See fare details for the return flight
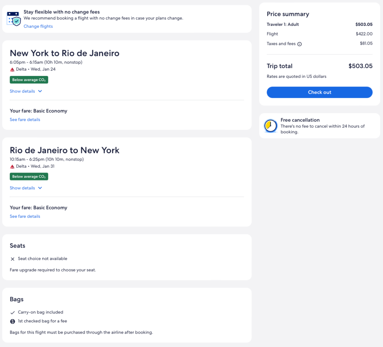This screenshot has width=383, height=347. point(25,216)
